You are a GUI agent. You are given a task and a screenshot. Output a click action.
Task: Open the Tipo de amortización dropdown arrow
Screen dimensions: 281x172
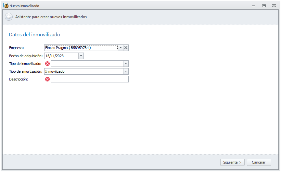(x=126, y=71)
